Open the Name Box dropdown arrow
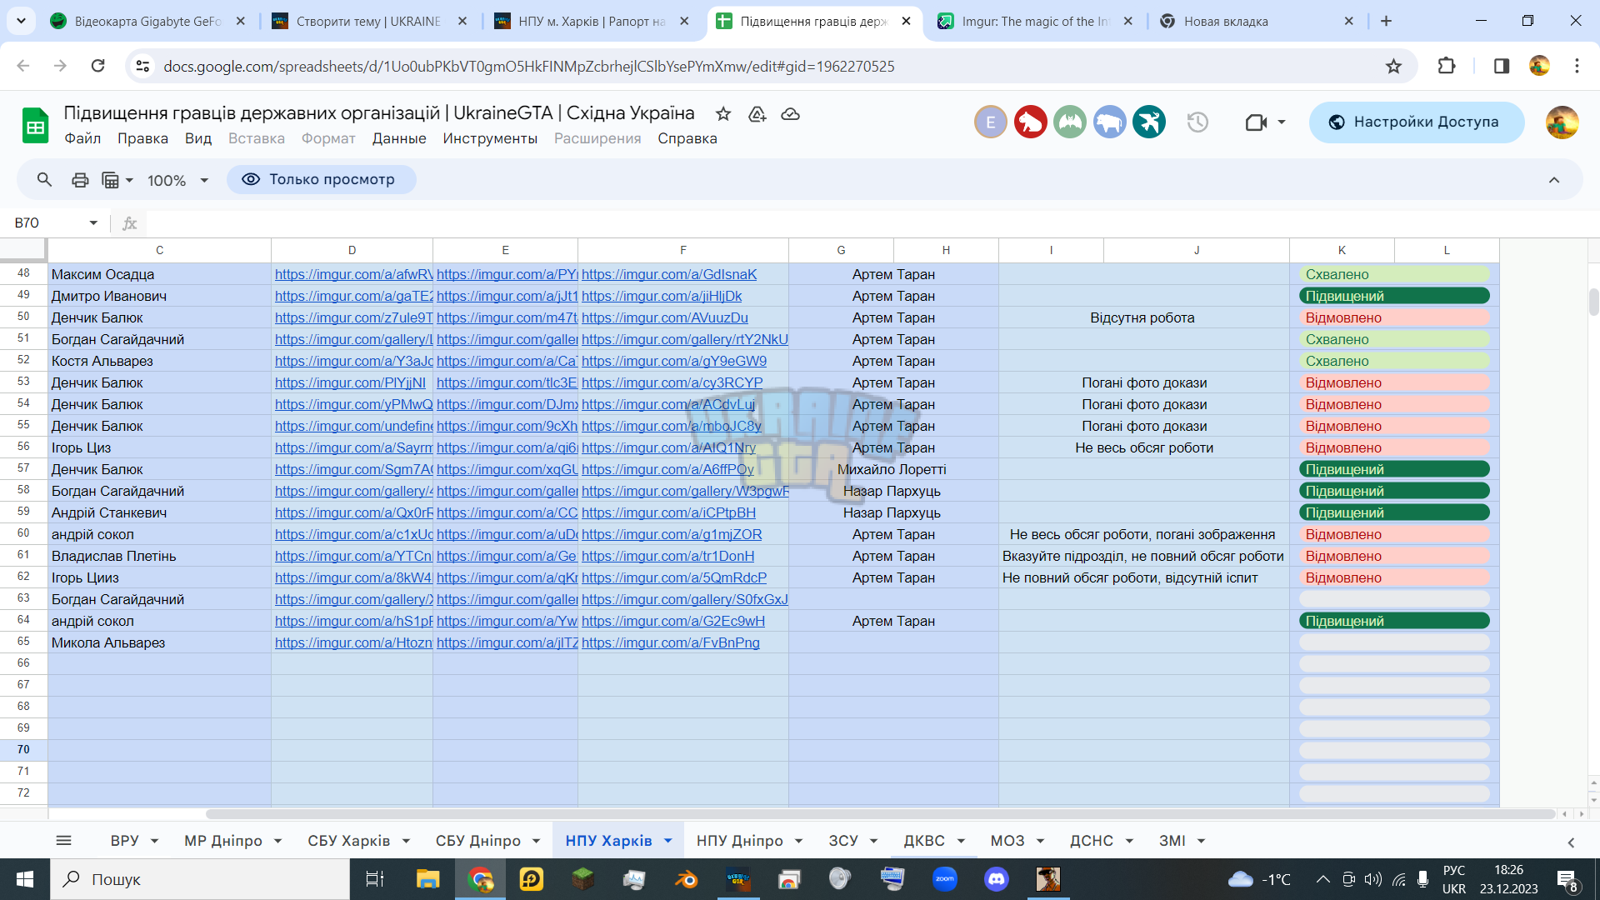Screen dimensions: 1600x900 (x=93, y=222)
